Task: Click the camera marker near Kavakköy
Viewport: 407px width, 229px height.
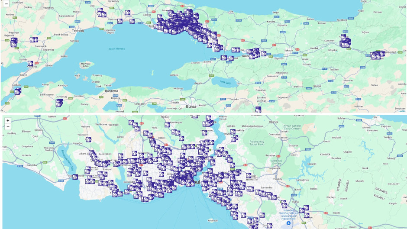Action: 30,64
